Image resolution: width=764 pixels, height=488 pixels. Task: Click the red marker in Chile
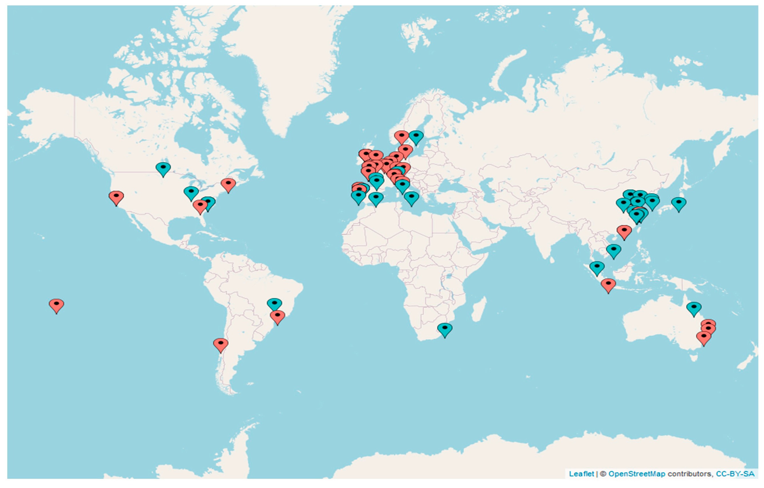[221, 344]
